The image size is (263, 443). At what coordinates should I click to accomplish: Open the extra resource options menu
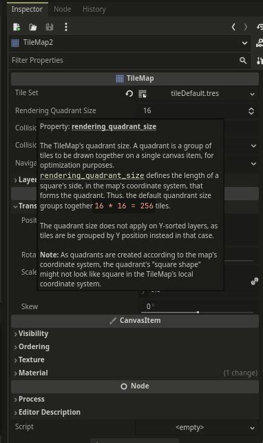[x=66, y=27]
